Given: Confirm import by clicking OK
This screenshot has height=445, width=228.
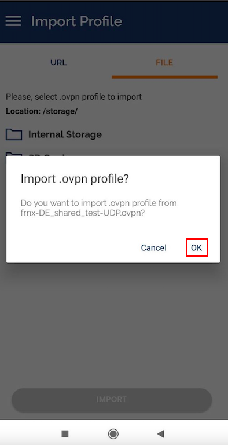Looking at the screenshot, I should pos(197,248).
